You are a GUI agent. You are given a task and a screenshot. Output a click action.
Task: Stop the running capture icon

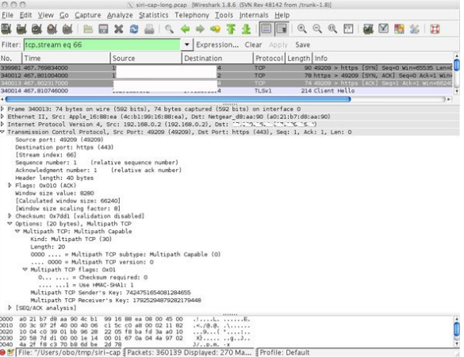point(52,29)
